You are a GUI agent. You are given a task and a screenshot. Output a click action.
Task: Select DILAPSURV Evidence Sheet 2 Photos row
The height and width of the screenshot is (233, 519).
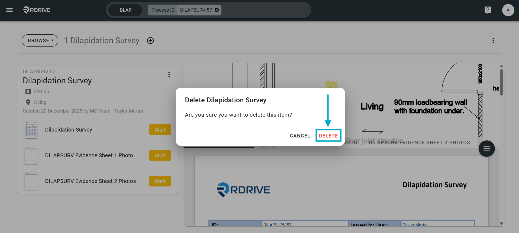[x=98, y=181]
